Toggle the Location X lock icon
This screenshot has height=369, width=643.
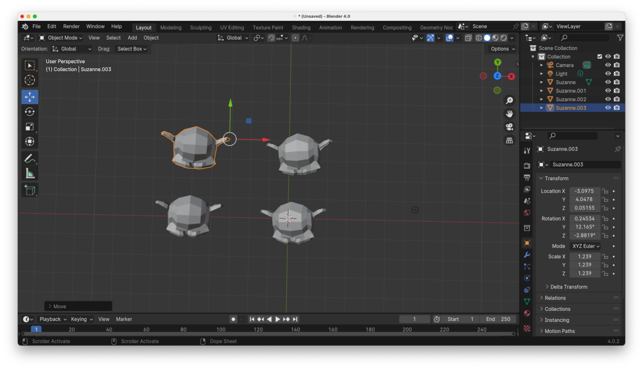605,191
